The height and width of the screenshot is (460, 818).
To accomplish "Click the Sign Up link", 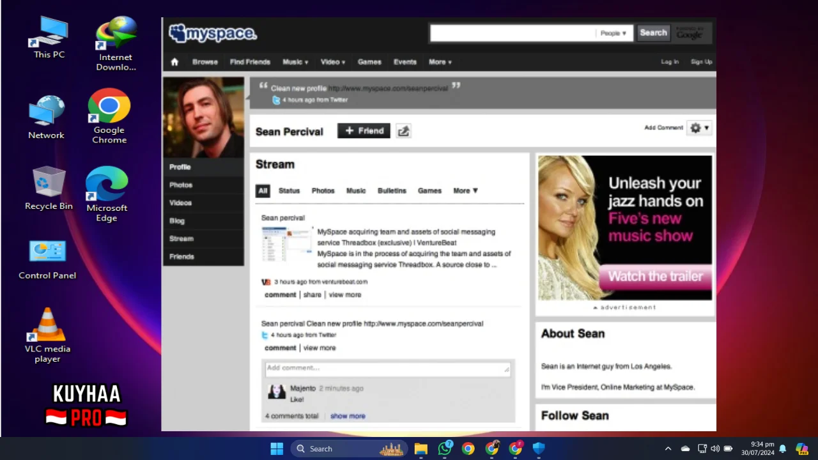I will tap(701, 62).
